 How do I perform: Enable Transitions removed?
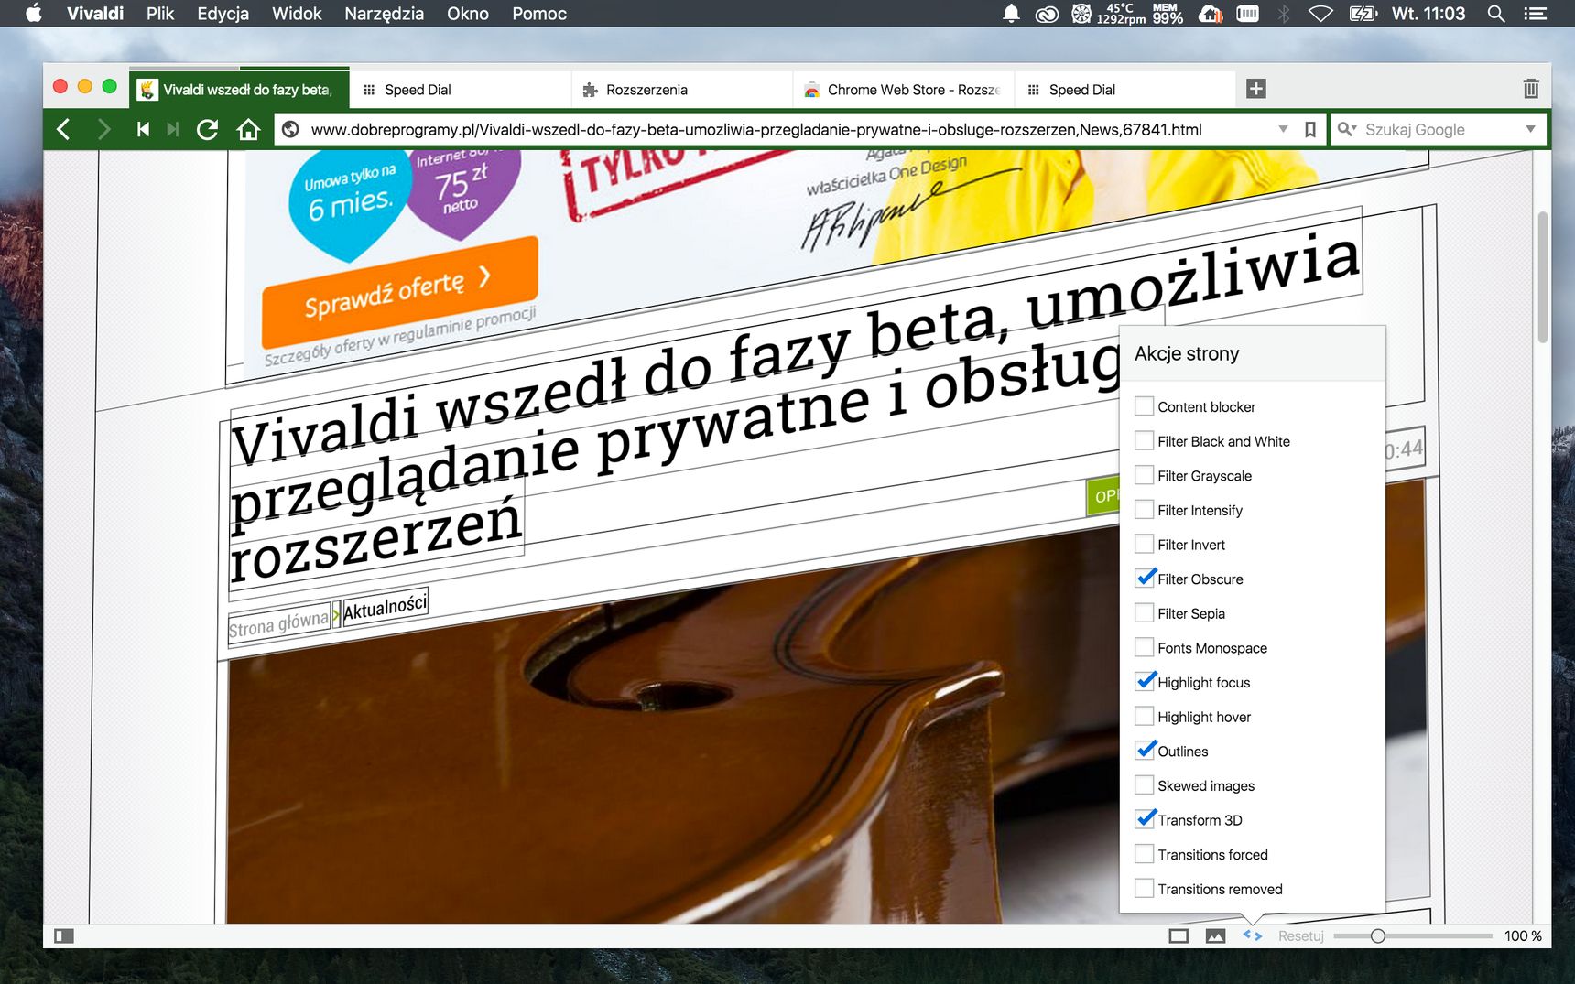[1145, 888]
